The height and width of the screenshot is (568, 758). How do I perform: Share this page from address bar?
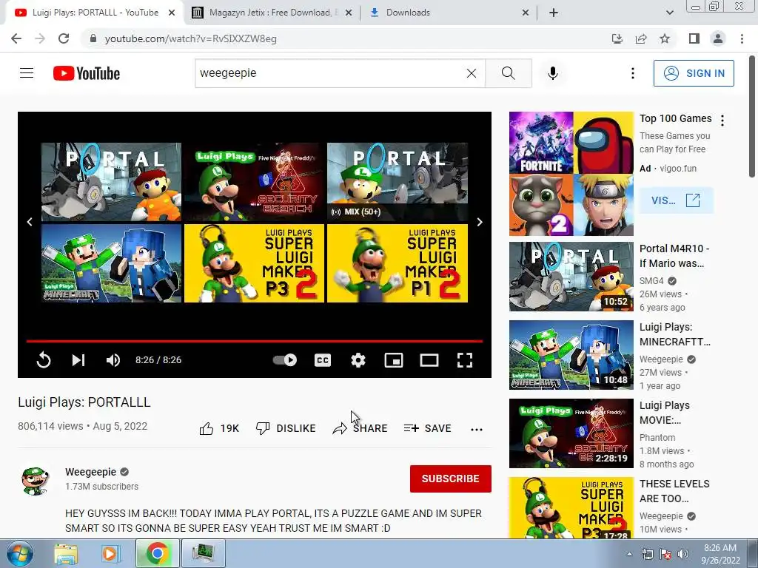coord(641,38)
